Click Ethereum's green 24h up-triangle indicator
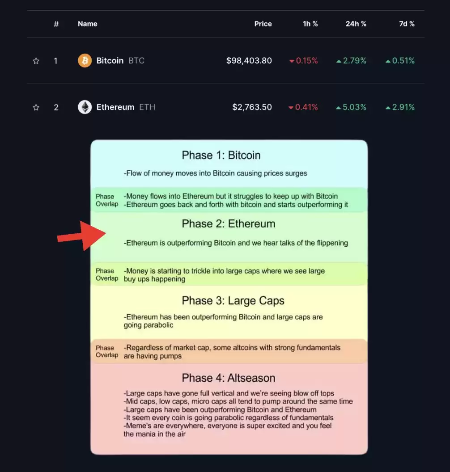The height and width of the screenshot is (472, 450). point(338,108)
